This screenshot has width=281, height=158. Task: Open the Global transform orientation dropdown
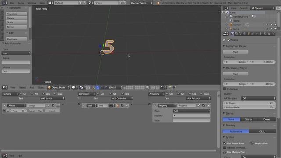click(x=115, y=87)
